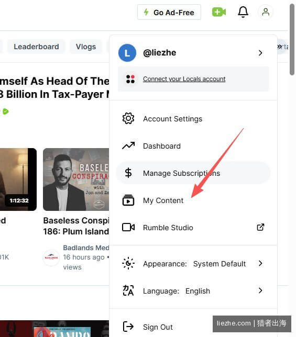The height and width of the screenshot is (337, 296).
Task: Open Account Settings
Action: (x=193, y=119)
